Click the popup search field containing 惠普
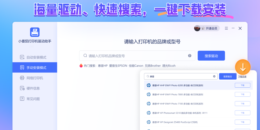This screenshot has height=130, width=260. (181, 76)
